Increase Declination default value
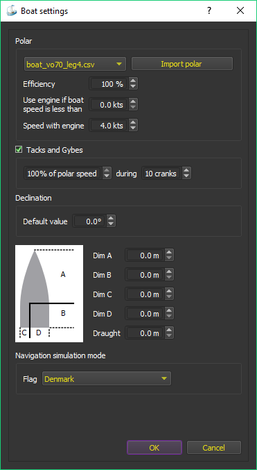257x470 pixels. tap(111, 218)
